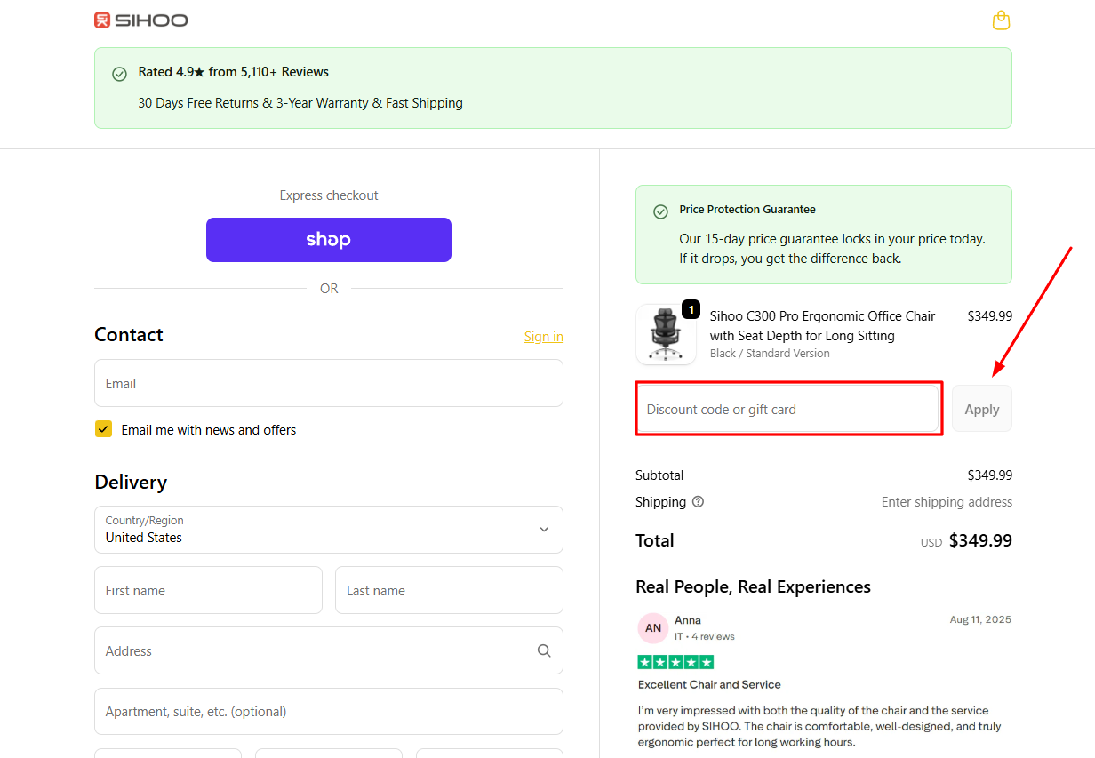
Task: Click the search icon in the Address field
Action: tap(544, 650)
